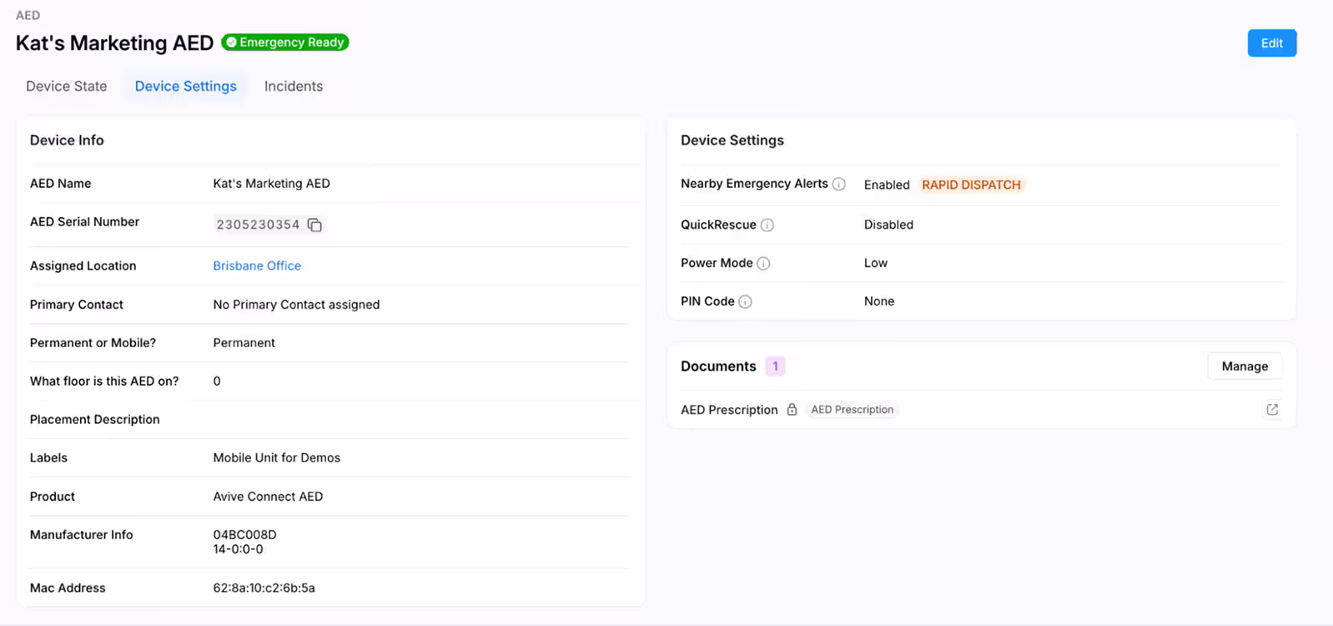The image size is (1333, 626).
Task: Click the QuickRescue 'Disabled' value
Action: 888,225
